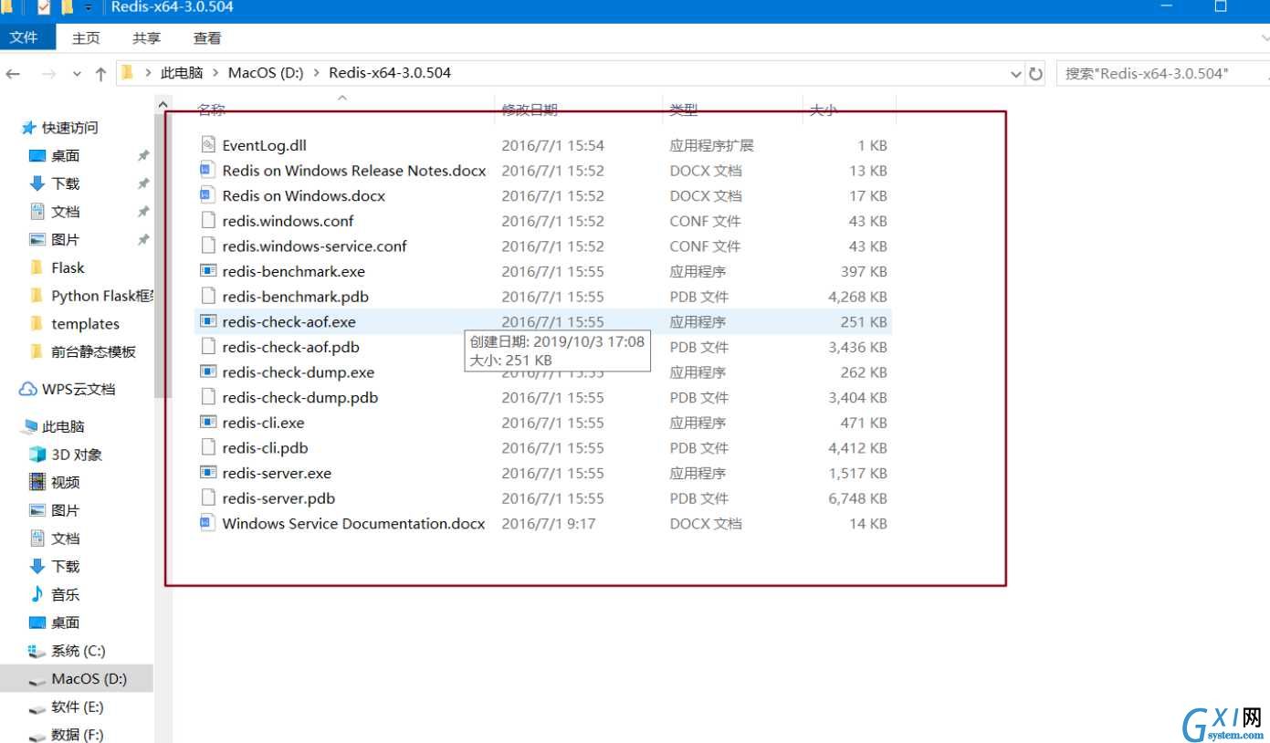1270x743 pixels.
Task: Open recent locations dropdown arrow
Action: coord(77,74)
